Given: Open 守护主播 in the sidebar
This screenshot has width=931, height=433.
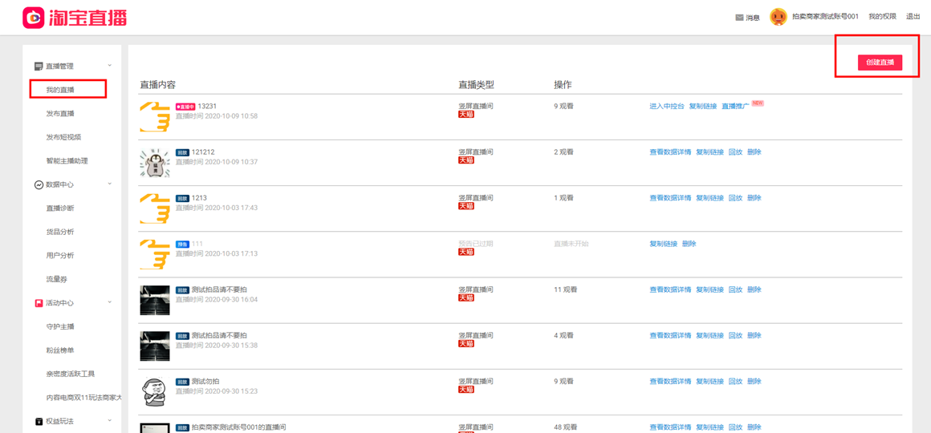Looking at the screenshot, I should point(60,326).
